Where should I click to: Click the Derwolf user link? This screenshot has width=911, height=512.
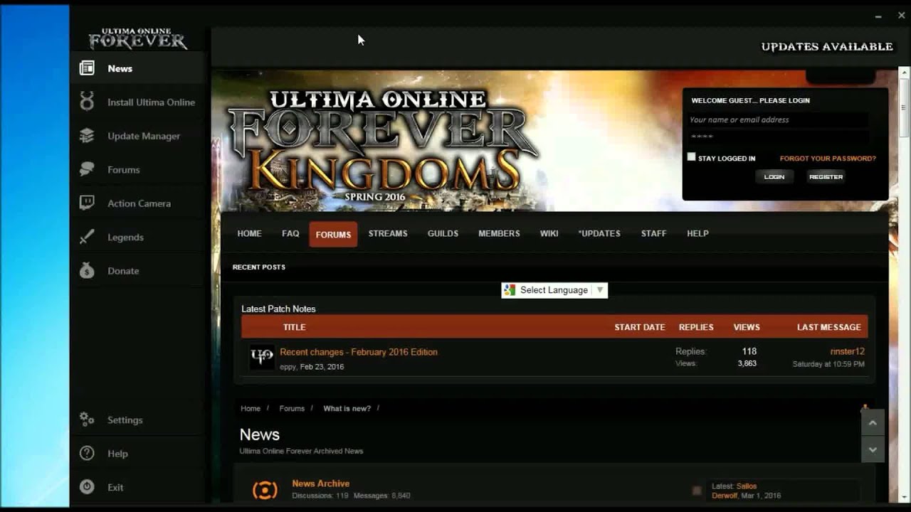[725, 496]
